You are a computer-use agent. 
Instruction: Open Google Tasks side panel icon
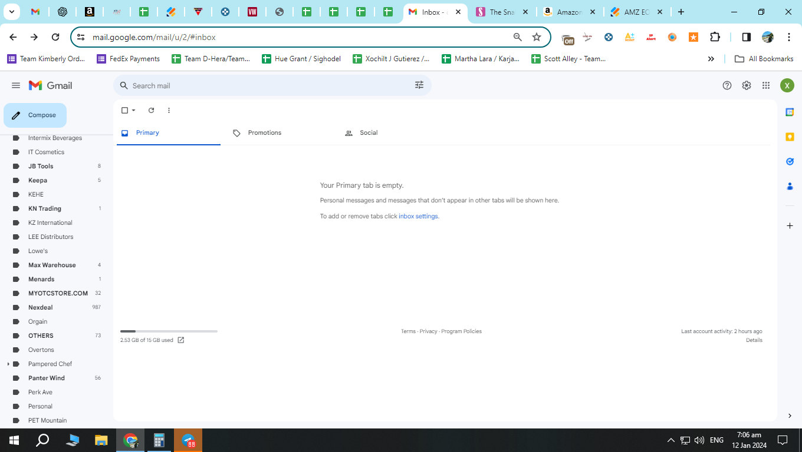(790, 161)
